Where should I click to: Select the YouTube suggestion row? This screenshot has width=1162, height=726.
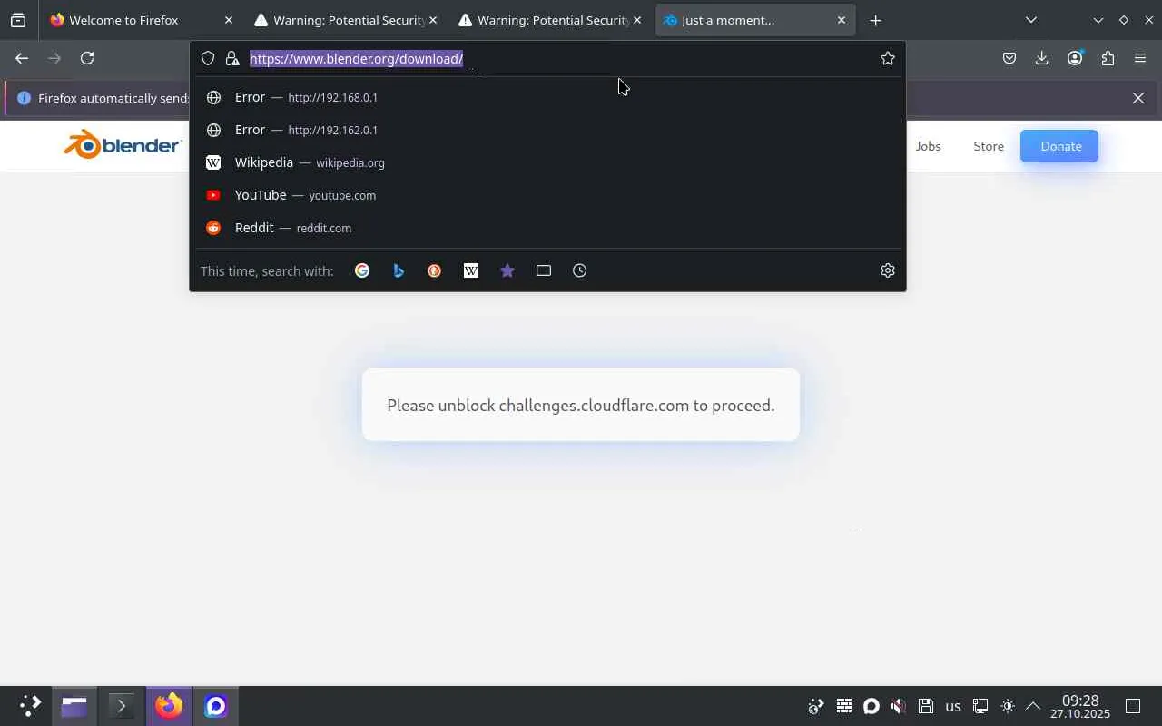click(547, 195)
